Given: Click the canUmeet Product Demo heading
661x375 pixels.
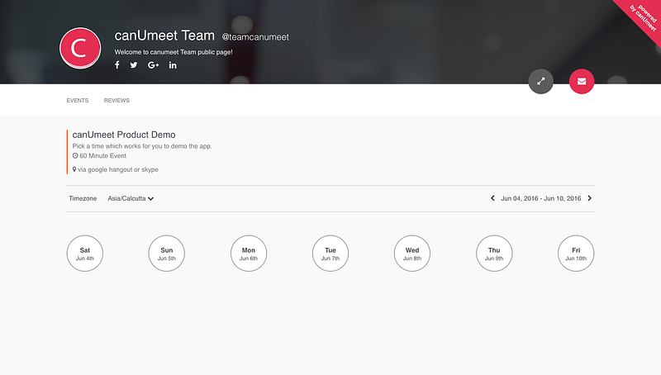Looking at the screenshot, I should (x=124, y=135).
